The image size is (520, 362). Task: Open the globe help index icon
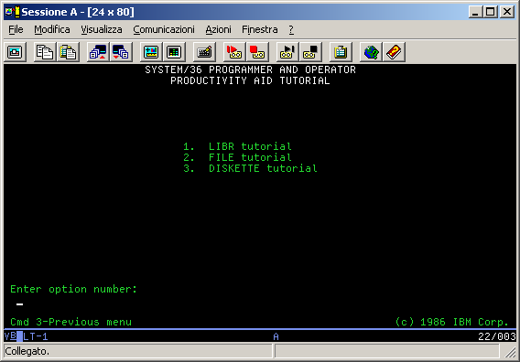(x=371, y=52)
